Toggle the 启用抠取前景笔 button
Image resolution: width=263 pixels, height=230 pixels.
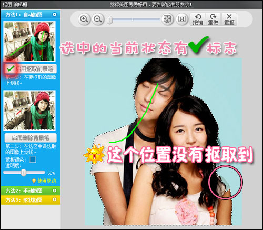pos(31,69)
